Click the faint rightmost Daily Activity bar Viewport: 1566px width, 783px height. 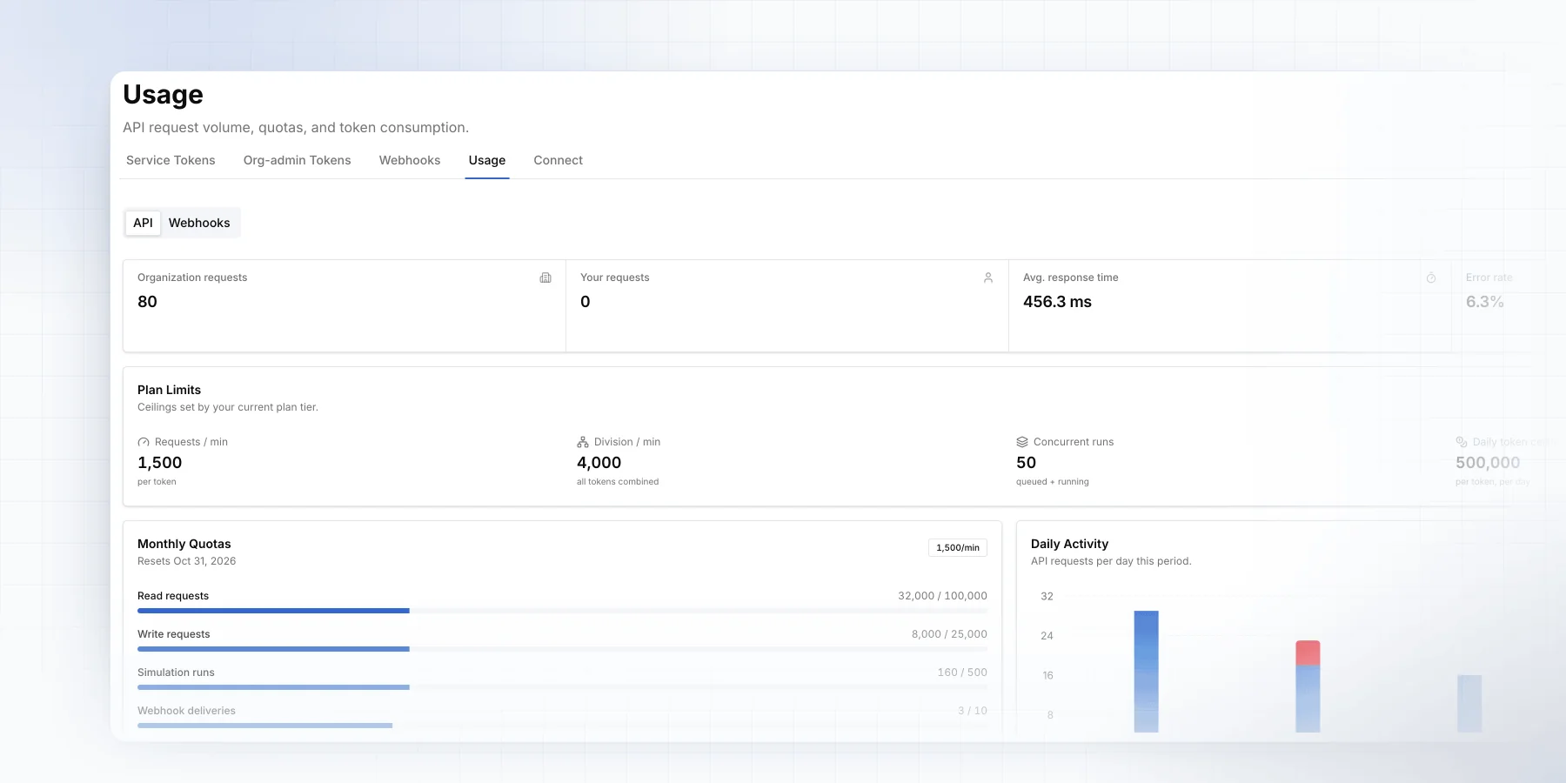[1469, 704]
